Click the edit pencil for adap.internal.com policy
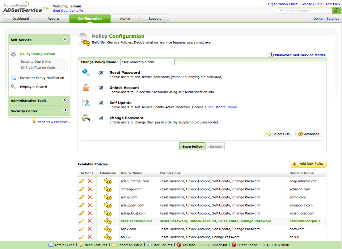Screen dimensions: 342x249 pos(82,181)
